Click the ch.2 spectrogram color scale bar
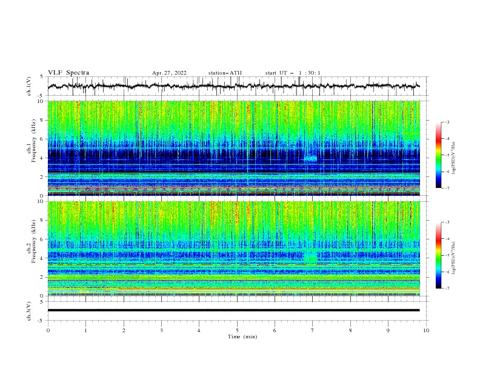Image resolution: width=480 pixels, height=371 pixels. [438, 255]
